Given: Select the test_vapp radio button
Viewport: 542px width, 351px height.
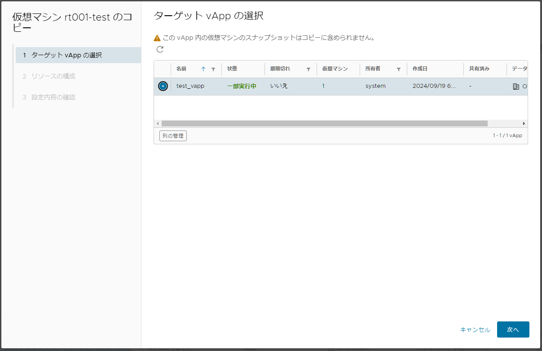Looking at the screenshot, I should point(163,86).
